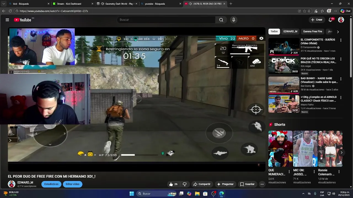353x198 pixels.
Task: Add page to favorites with star icon
Action: (x=305, y=11)
